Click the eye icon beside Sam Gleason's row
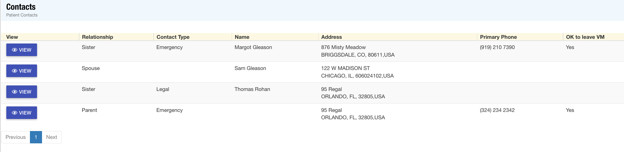 coord(15,70)
